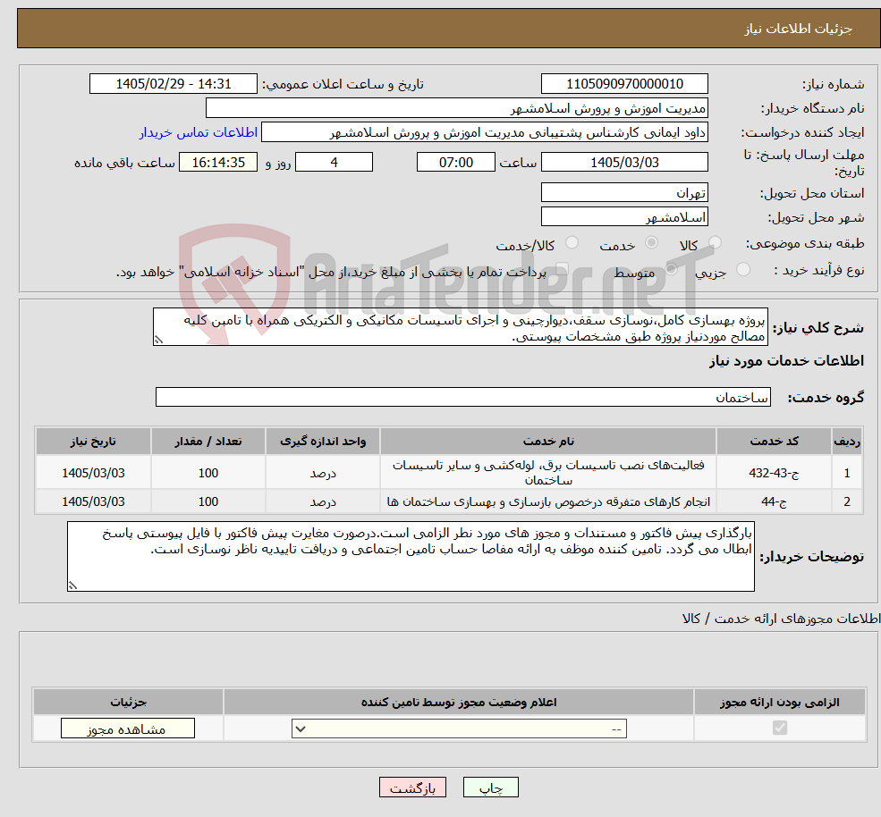Viewport: 881px width, 817px height.
Task: Click the اعلام وضعیت مجوز column header
Action: (459, 702)
